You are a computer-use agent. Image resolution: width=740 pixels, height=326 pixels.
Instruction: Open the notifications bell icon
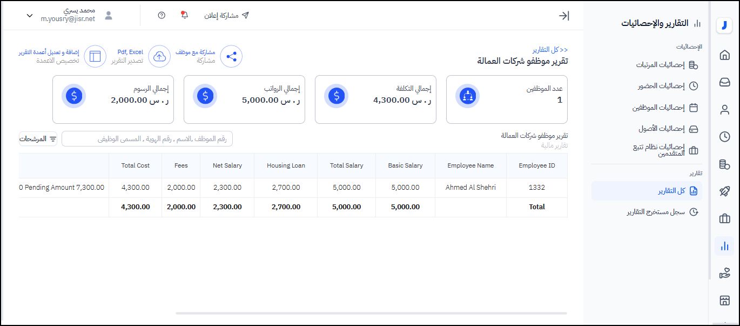pyautogui.click(x=184, y=15)
